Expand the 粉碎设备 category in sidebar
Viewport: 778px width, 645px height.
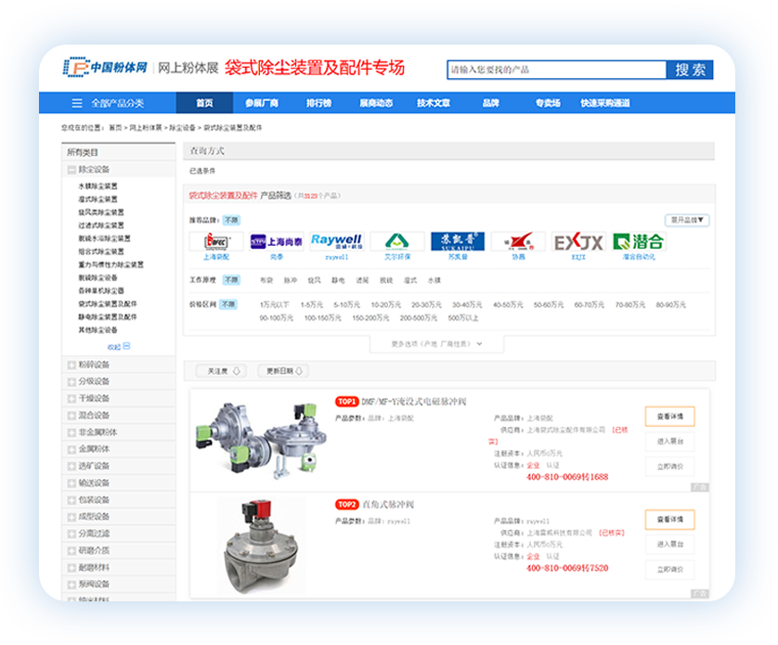pos(72,365)
